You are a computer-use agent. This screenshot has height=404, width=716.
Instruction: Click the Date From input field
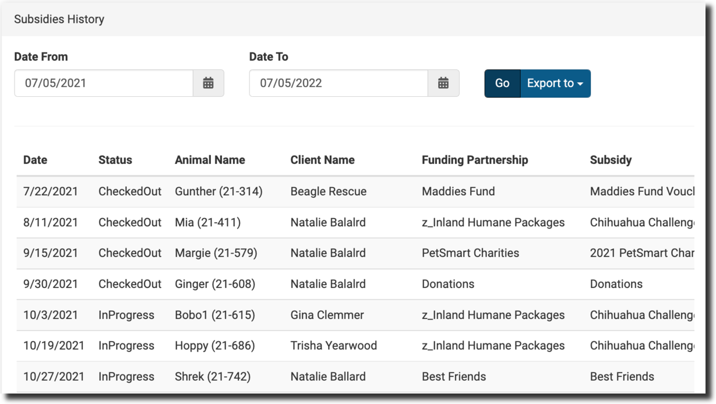[x=104, y=83]
